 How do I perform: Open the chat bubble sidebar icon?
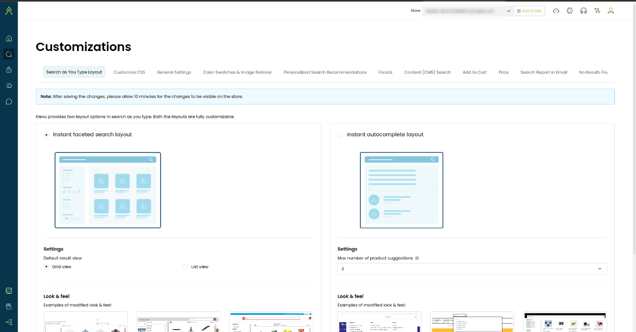(x=9, y=102)
